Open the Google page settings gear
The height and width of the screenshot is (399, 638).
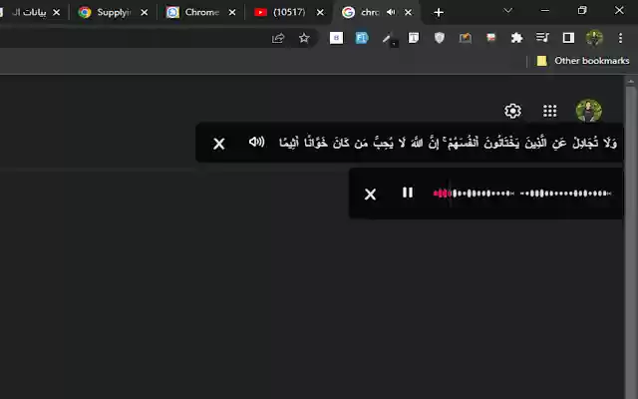point(512,111)
